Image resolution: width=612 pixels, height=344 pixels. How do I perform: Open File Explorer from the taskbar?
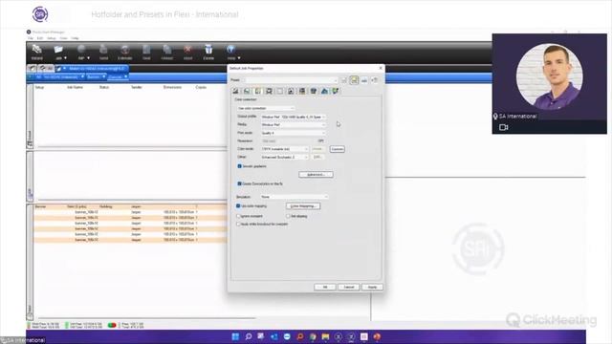tap(325, 336)
